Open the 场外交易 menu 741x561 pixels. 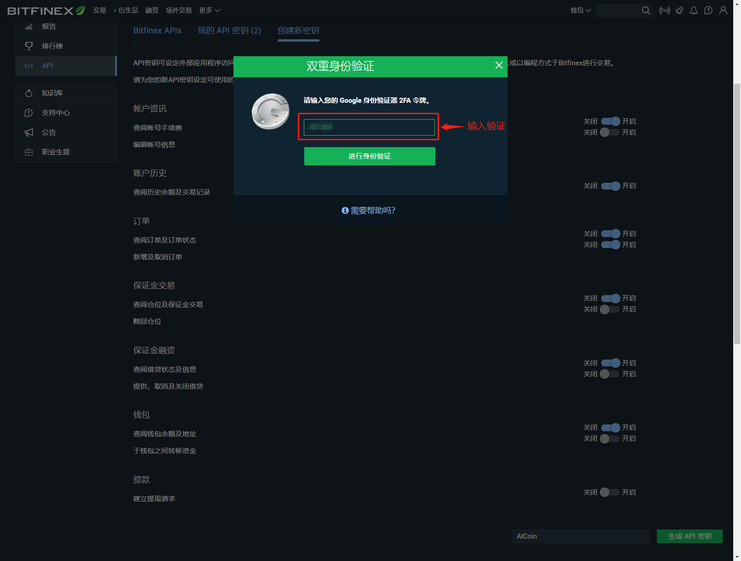pyautogui.click(x=179, y=11)
